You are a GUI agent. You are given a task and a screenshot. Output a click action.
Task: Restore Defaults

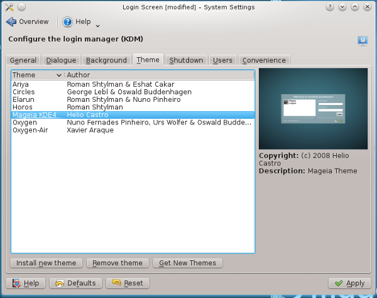(x=75, y=283)
